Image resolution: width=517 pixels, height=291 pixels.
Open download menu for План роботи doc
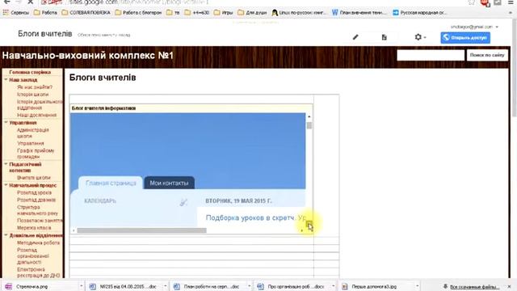250,286
